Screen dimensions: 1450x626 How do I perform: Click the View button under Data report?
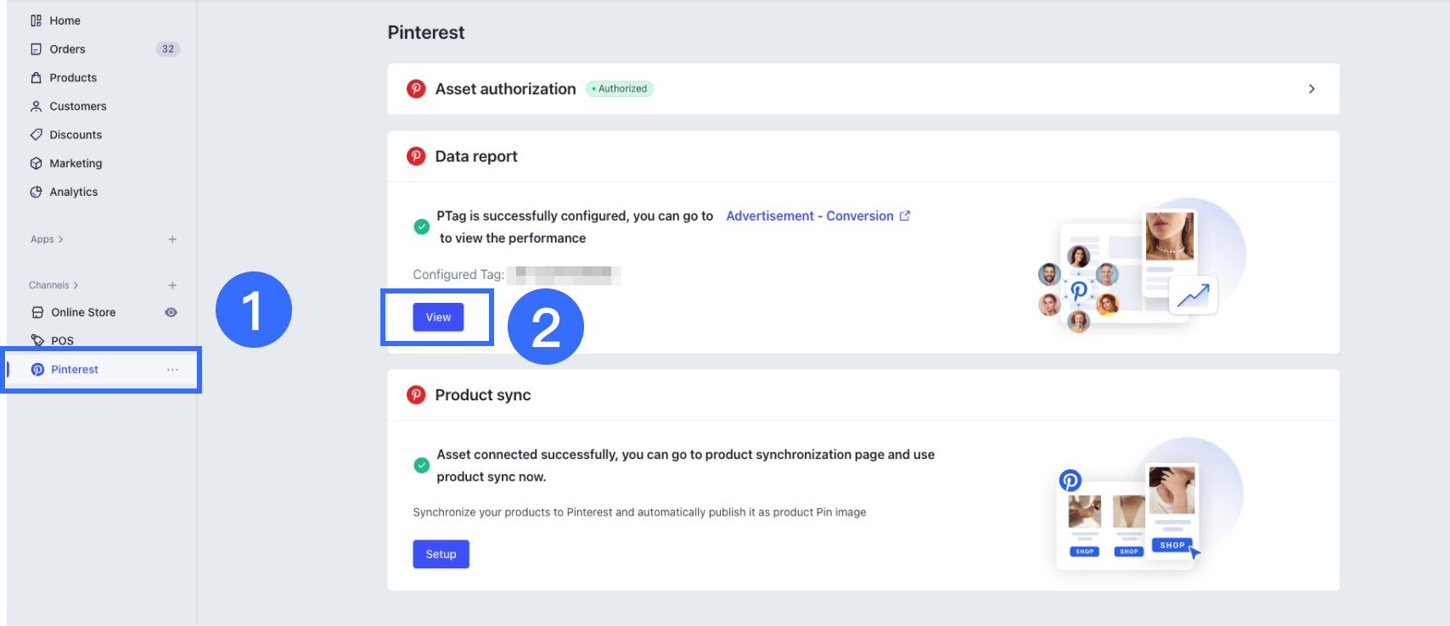click(438, 317)
